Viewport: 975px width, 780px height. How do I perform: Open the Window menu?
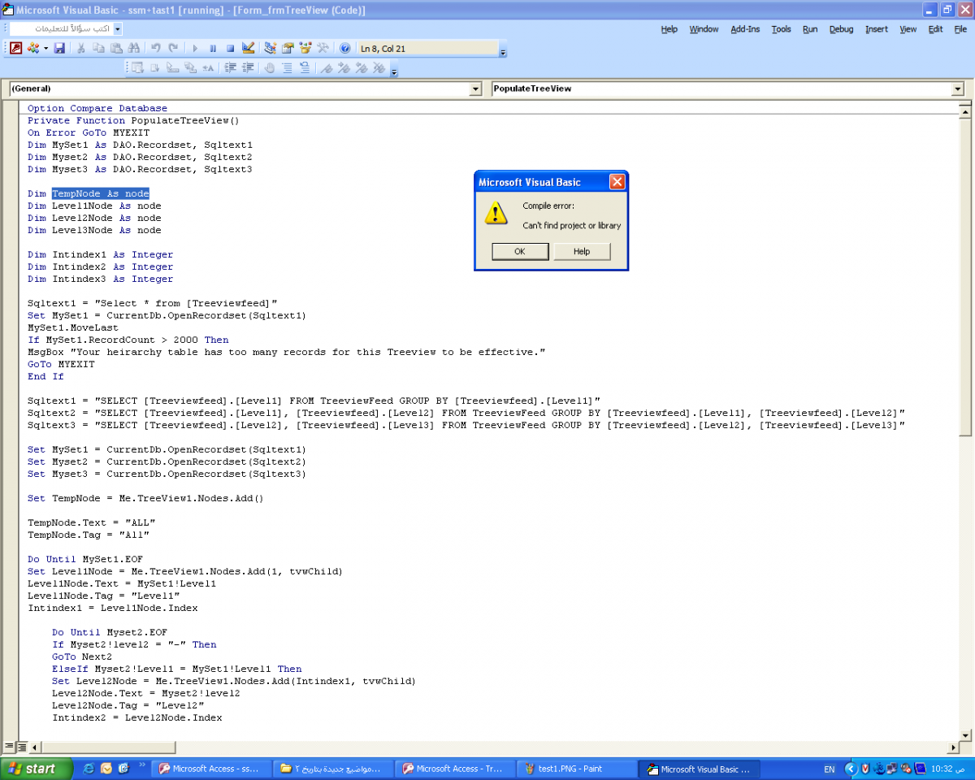click(704, 29)
